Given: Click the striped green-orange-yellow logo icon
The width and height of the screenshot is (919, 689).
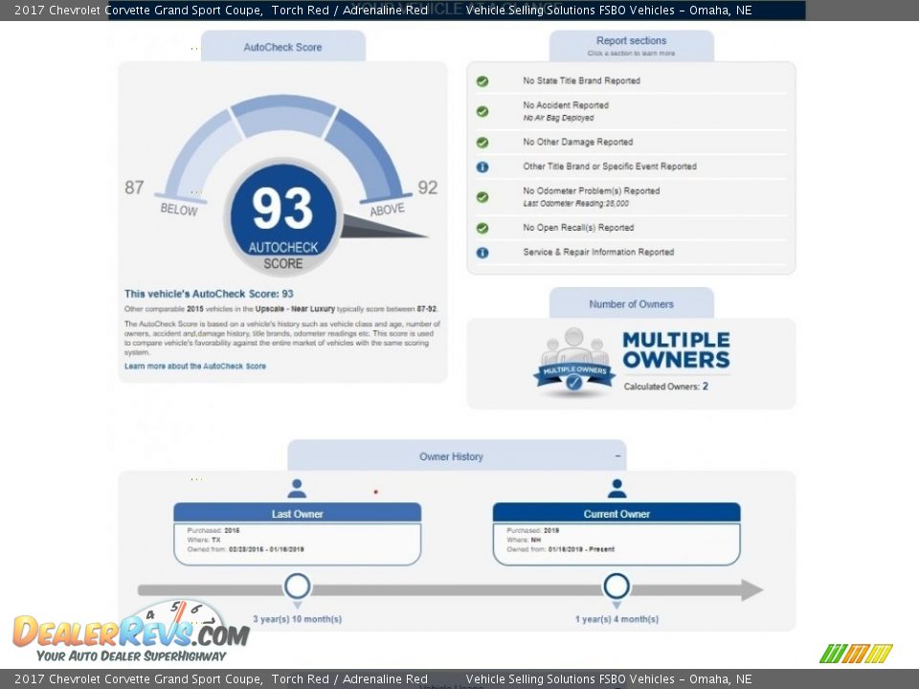Looking at the screenshot, I should pyautogui.click(x=856, y=654).
